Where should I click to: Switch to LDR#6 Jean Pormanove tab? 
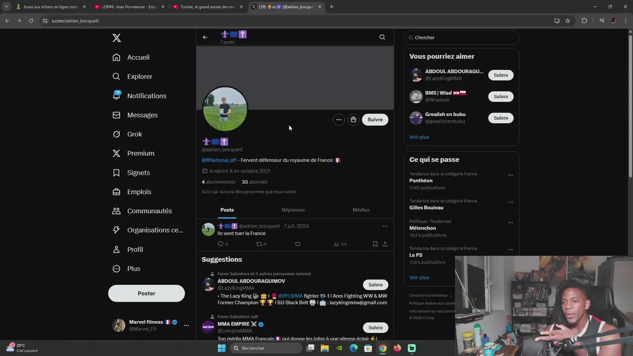pos(127,7)
